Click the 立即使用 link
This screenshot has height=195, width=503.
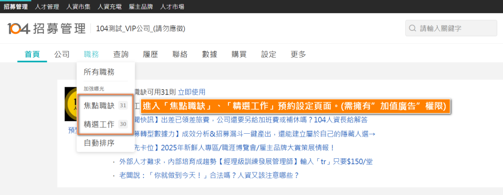click(192, 92)
